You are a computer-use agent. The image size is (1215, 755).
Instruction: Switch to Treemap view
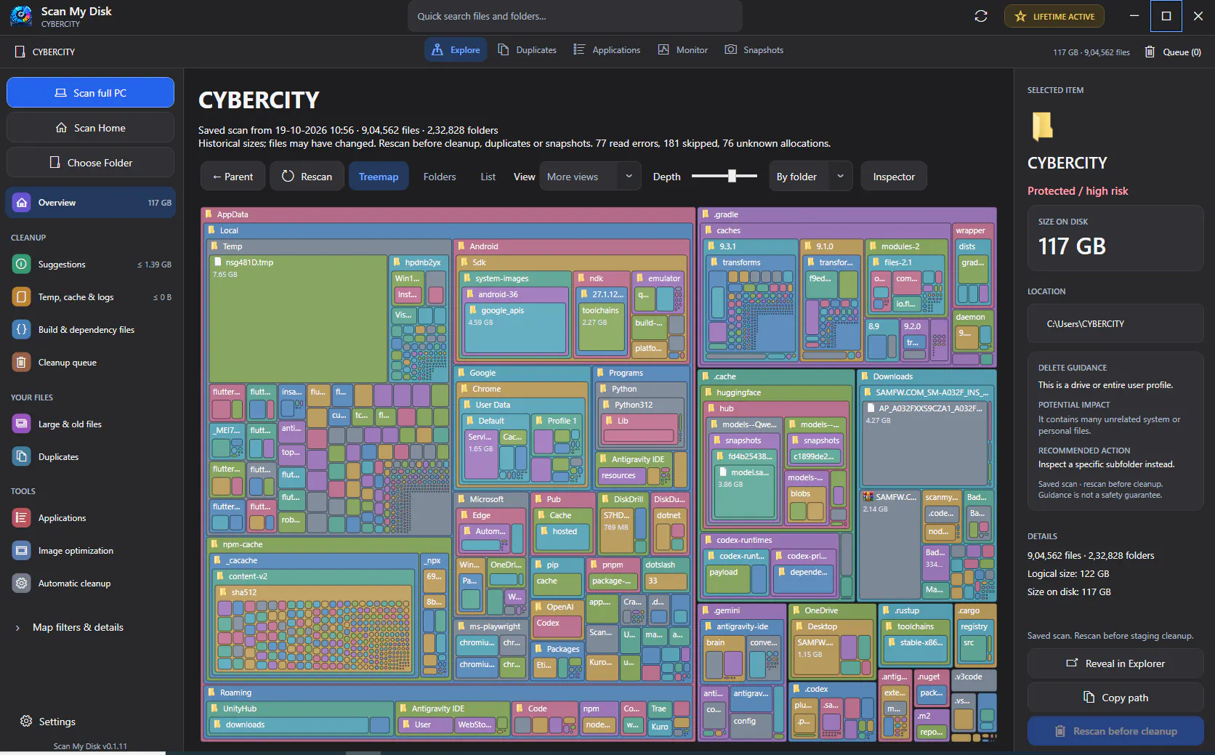coord(379,177)
